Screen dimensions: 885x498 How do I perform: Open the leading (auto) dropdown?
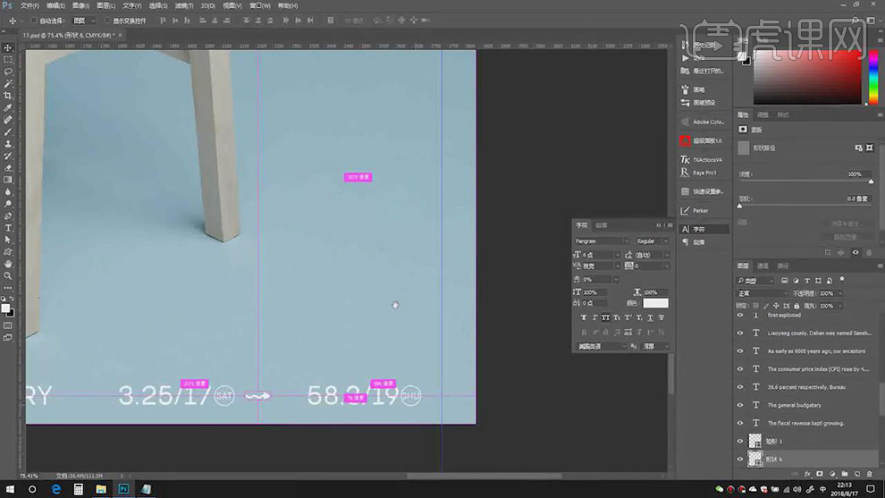pyautogui.click(x=667, y=255)
